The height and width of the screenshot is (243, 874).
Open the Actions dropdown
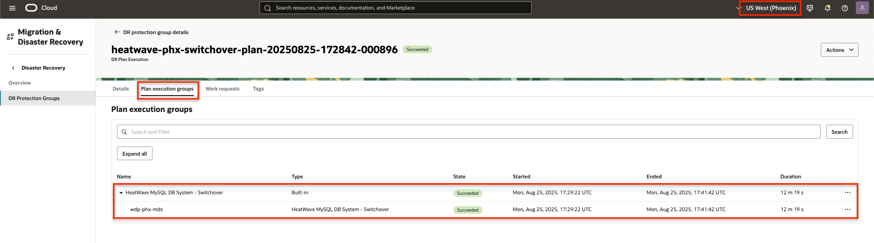click(x=839, y=50)
